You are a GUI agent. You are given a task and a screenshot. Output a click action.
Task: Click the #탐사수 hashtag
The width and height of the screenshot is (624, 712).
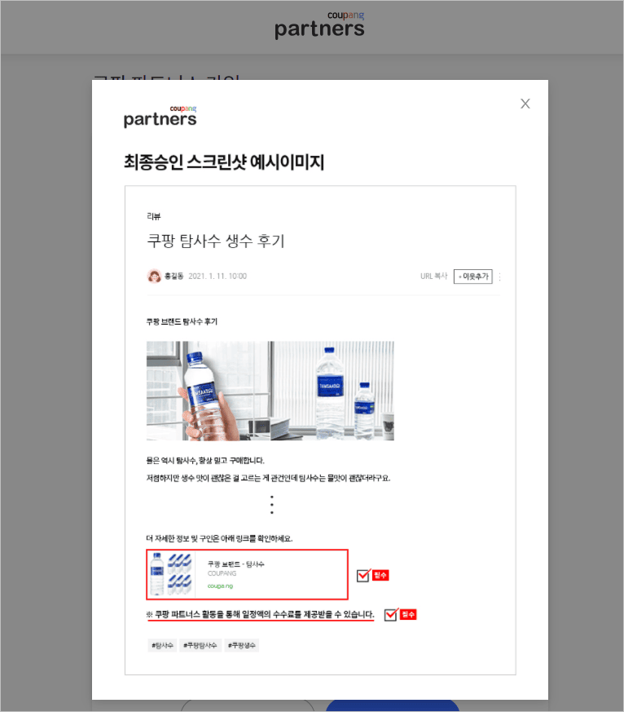click(x=162, y=645)
